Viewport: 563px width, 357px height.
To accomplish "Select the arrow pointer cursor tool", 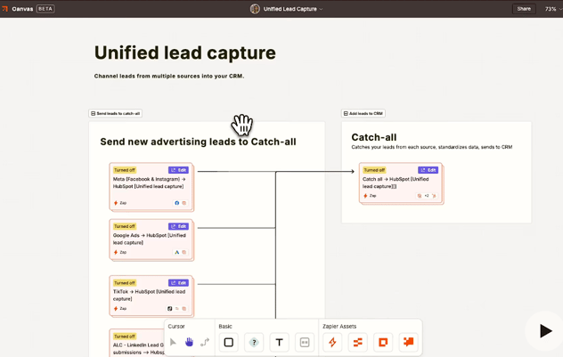I will pos(173,342).
